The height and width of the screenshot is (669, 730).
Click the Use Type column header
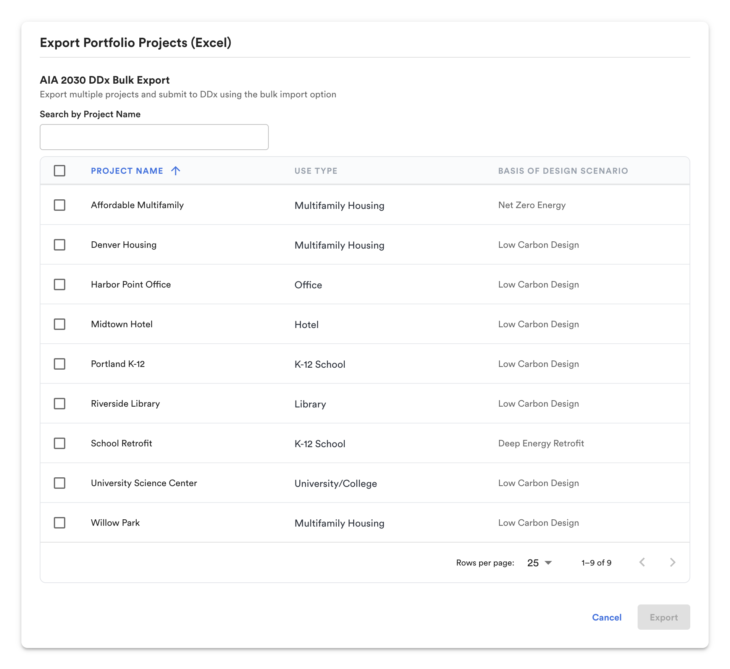point(316,171)
